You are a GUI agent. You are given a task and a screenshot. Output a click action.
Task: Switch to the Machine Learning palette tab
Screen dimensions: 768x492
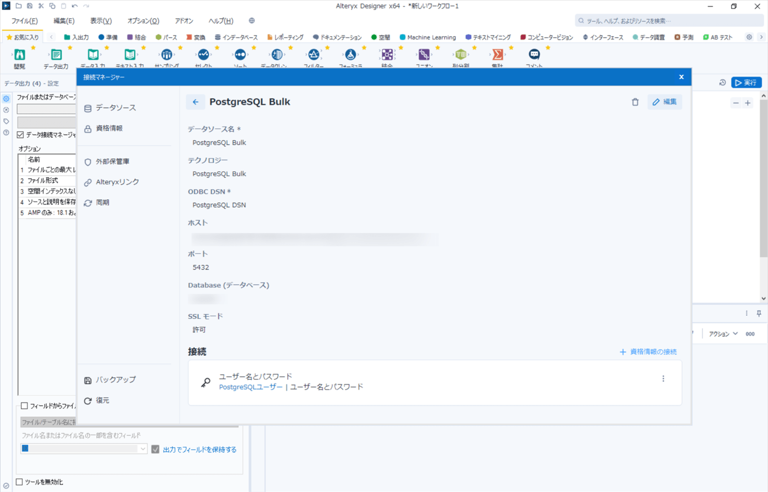click(x=427, y=37)
